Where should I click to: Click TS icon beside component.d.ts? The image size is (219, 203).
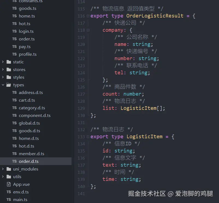(x=14, y=115)
